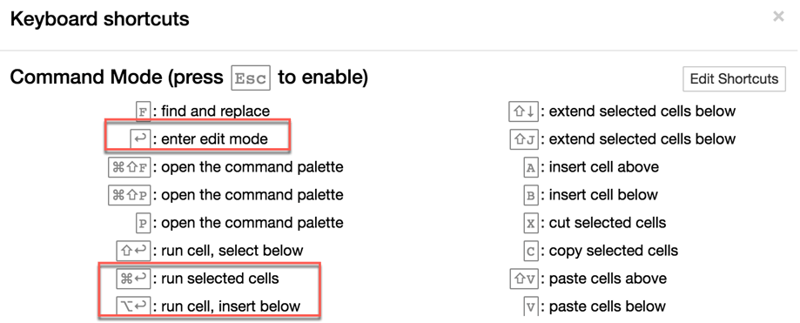Click the Shift-Return key icon for run cell

(134, 251)
